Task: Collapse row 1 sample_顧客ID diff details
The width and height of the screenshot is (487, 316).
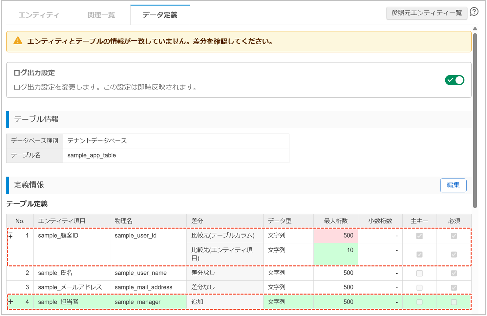Action: pos(11,236)
